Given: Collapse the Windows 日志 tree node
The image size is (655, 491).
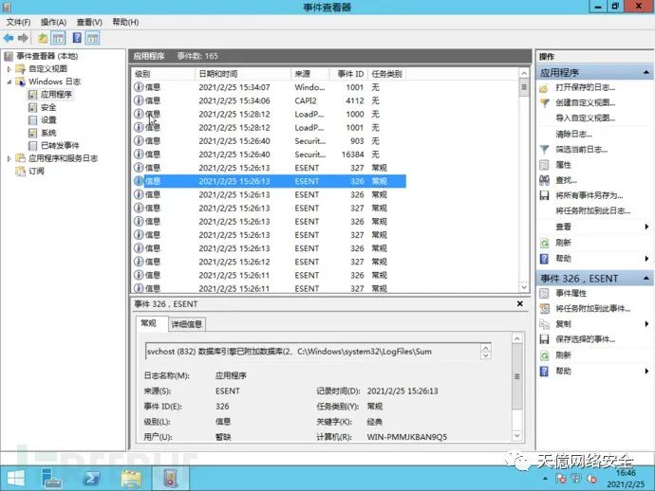Looking at the screenshot, I should [9, 82].
